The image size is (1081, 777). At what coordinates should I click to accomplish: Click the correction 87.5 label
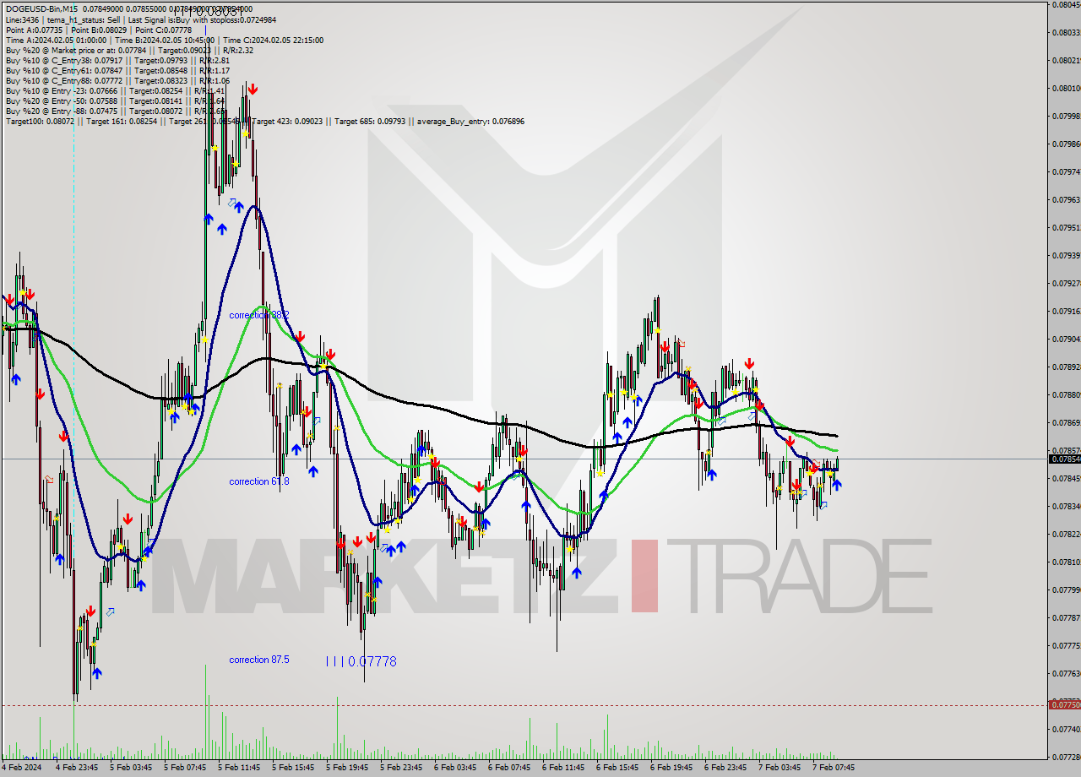(259, 660)
